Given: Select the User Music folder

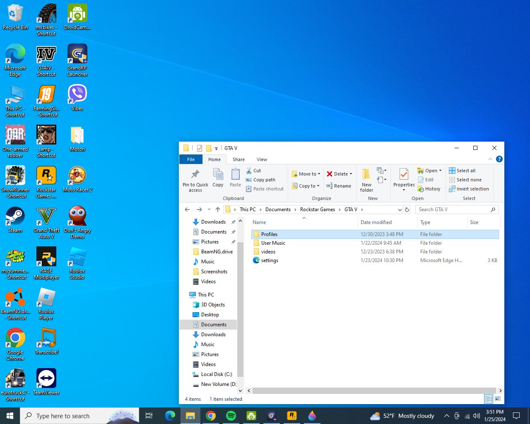Looking at the screenshot, I should pos(375,243).
